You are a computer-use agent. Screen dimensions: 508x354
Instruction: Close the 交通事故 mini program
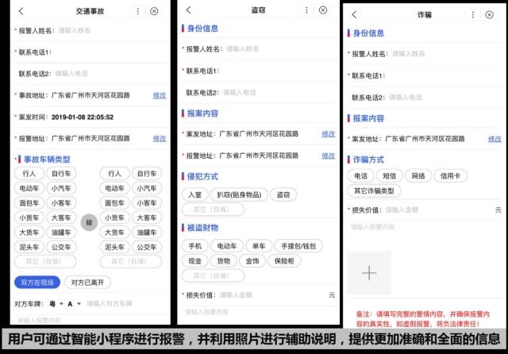coord(154,11)
